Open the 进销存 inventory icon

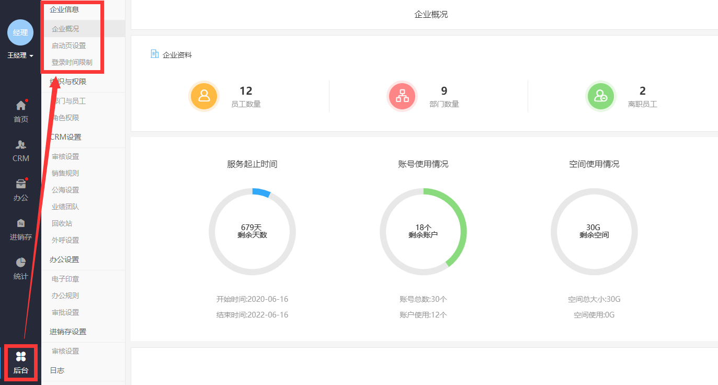(20, 223)
